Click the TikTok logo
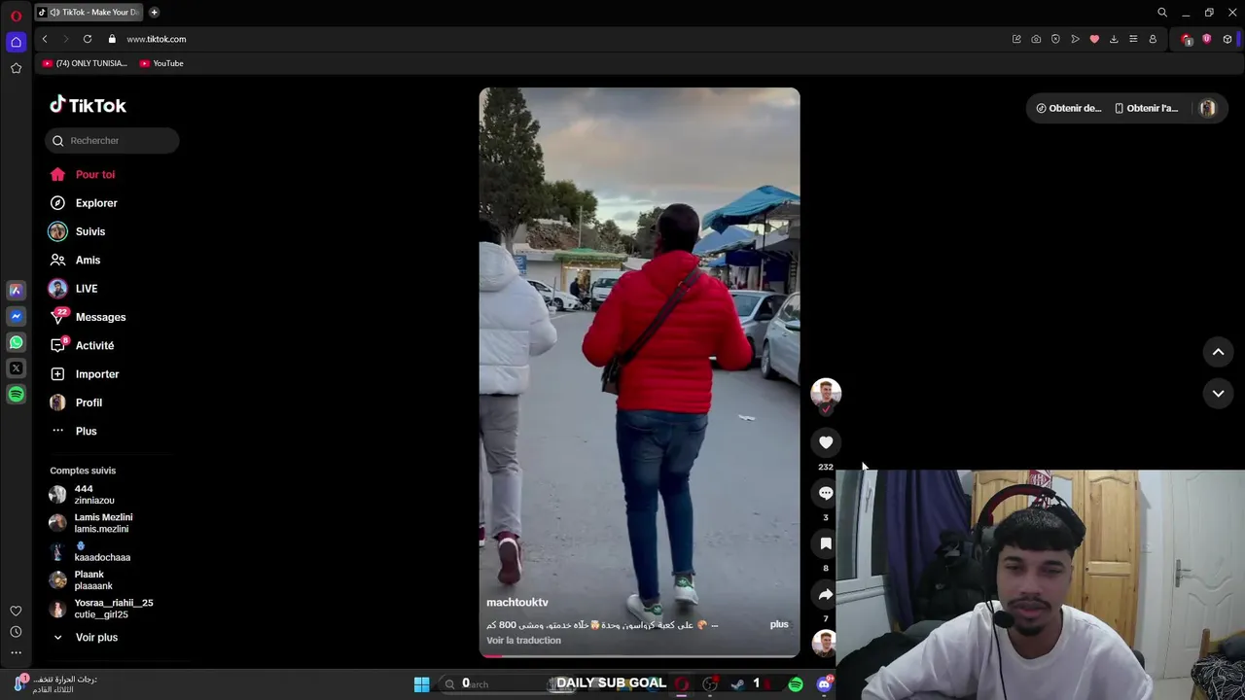The width and height of the screenshot is (1245, 700). tap(88, 105)
